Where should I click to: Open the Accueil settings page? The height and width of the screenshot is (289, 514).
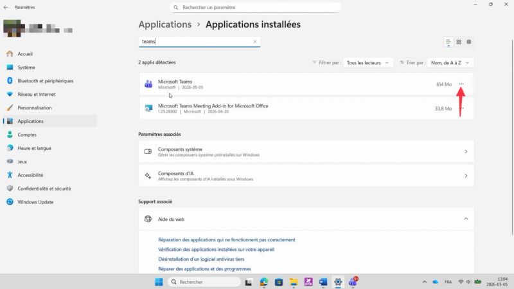pyautogui.click(x=25, y=54)
